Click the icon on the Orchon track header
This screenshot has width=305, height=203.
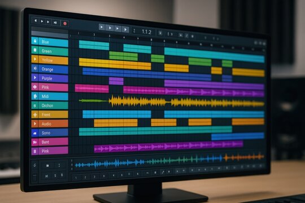tap(35, 105)
